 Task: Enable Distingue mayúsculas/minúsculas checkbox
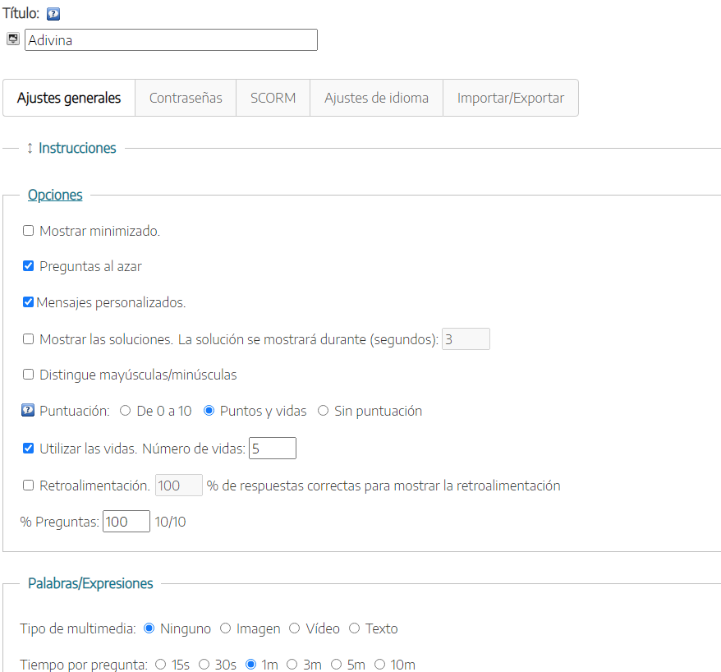pos(29,375)
